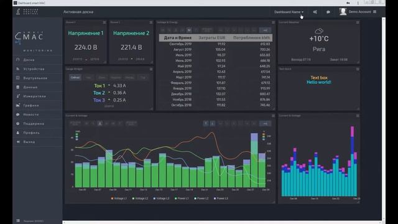
Task: Sort by the Потребление kWh column header
Action: tap(251, 38)
